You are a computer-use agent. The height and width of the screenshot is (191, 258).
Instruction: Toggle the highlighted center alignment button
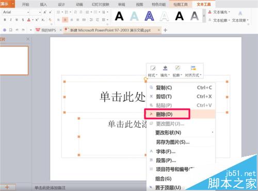pyautogui.click(x=65, y=20)
